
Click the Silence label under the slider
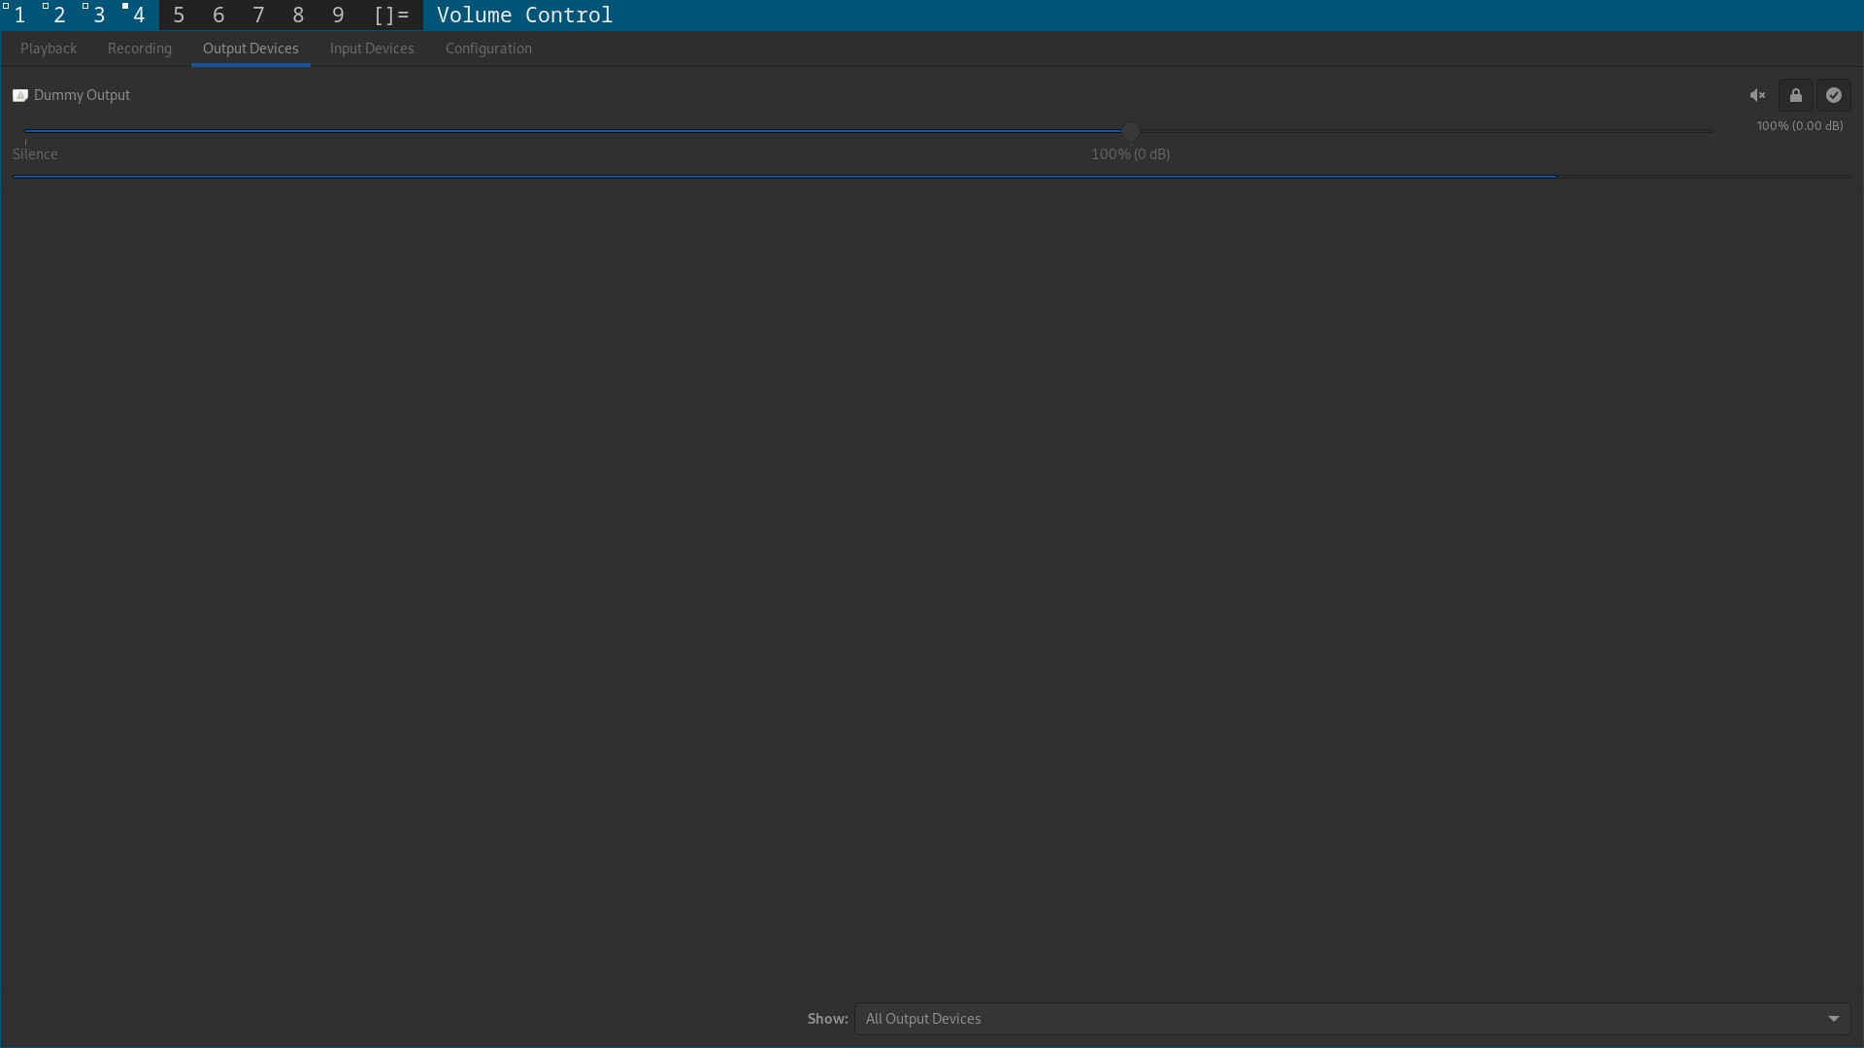point(35,154)
